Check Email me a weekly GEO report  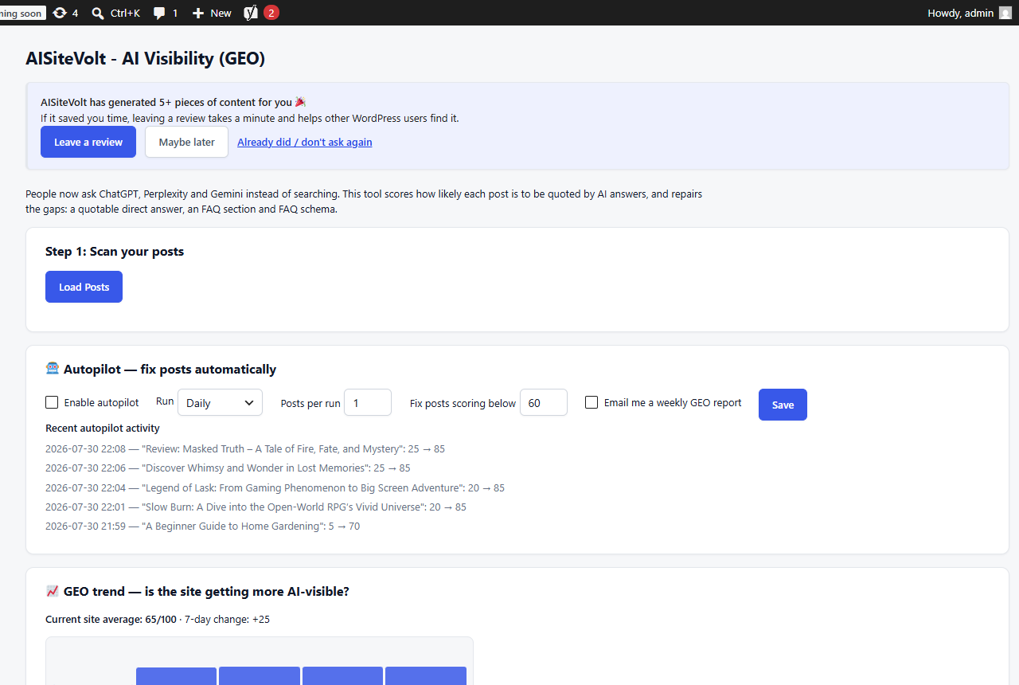(591, 402)
